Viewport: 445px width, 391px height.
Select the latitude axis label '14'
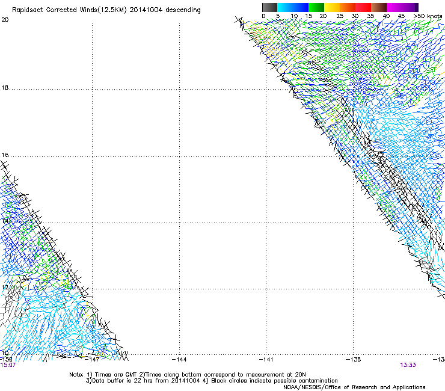click(5, 221)
